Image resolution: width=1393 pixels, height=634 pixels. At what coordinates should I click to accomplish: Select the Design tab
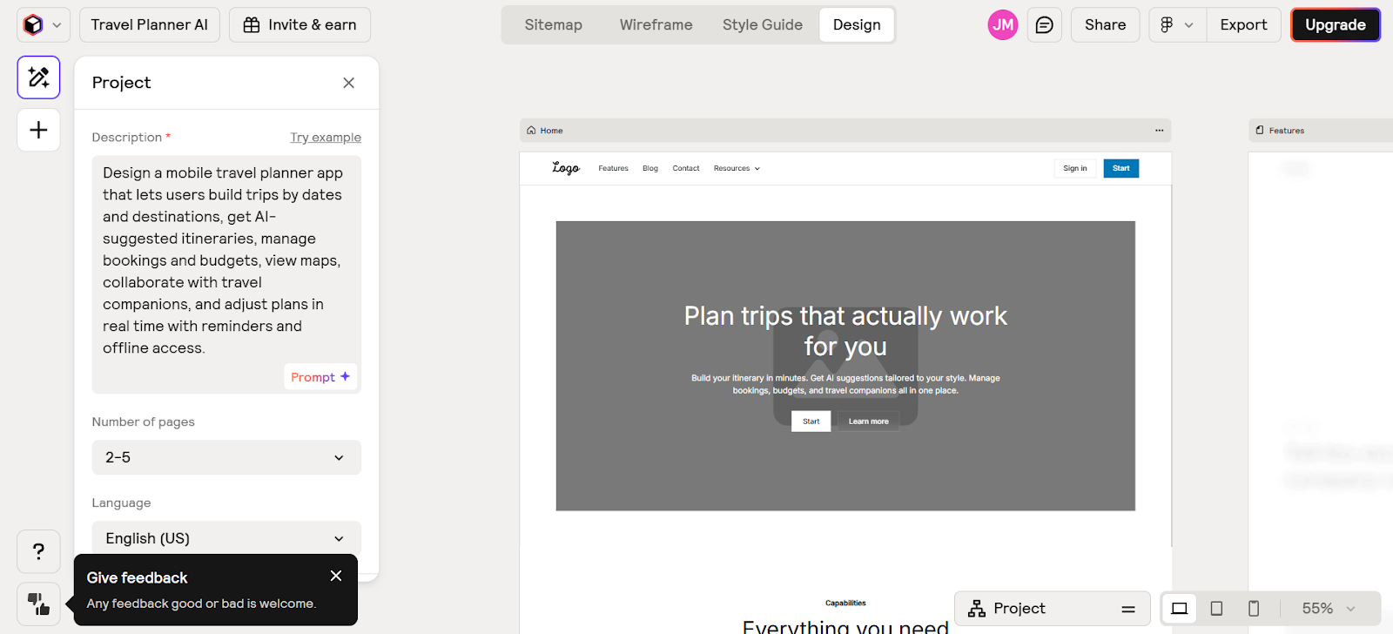(857, 25)
